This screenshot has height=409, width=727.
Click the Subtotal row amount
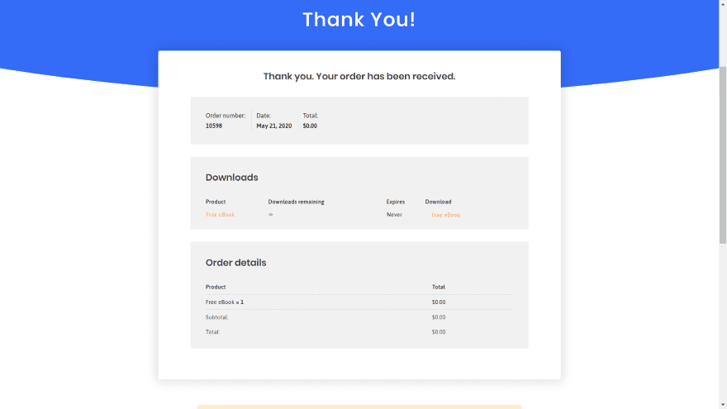coord(439,317)
